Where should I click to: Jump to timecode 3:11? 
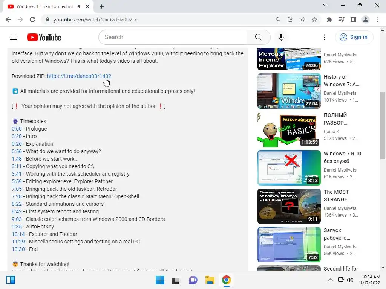point(17,166)
